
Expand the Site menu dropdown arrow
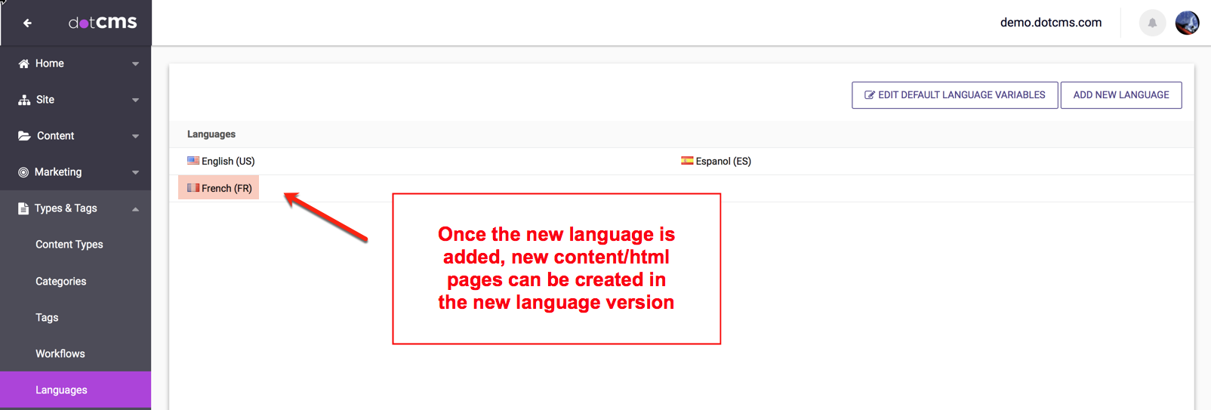pos(135,100)
